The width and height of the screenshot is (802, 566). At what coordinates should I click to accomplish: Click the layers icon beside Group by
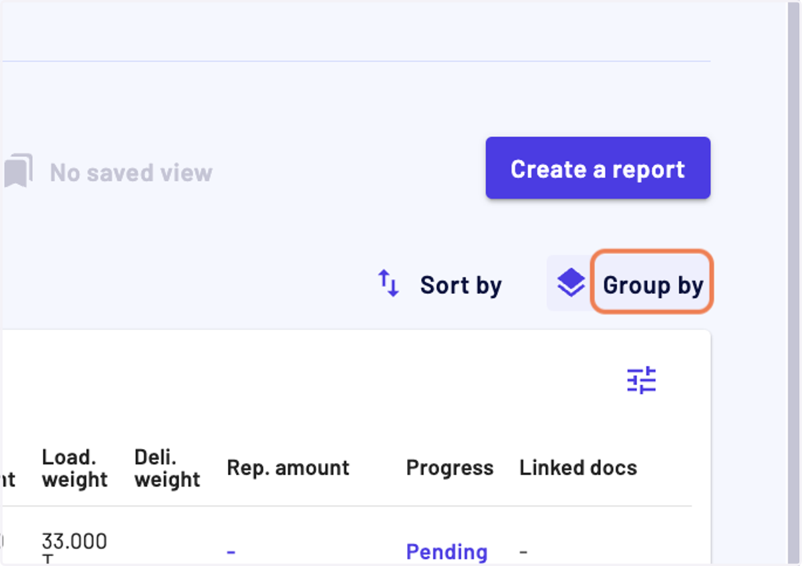point(571,283)
